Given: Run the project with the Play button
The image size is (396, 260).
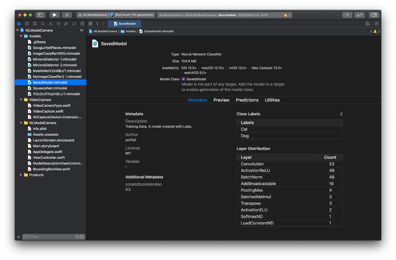Looking at the screenshot, I should coord(55,15).
